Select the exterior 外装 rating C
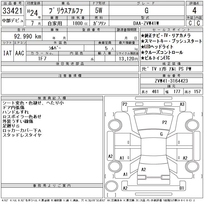 point(190,23)
